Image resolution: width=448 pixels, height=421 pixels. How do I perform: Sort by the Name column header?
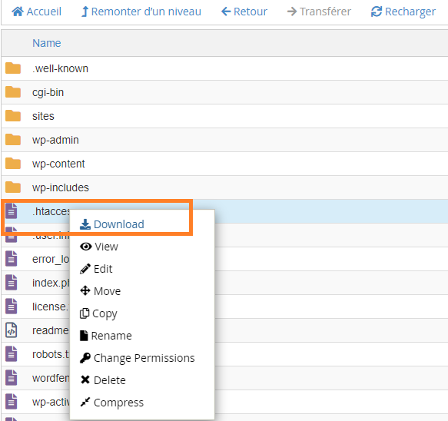[47, 43]
